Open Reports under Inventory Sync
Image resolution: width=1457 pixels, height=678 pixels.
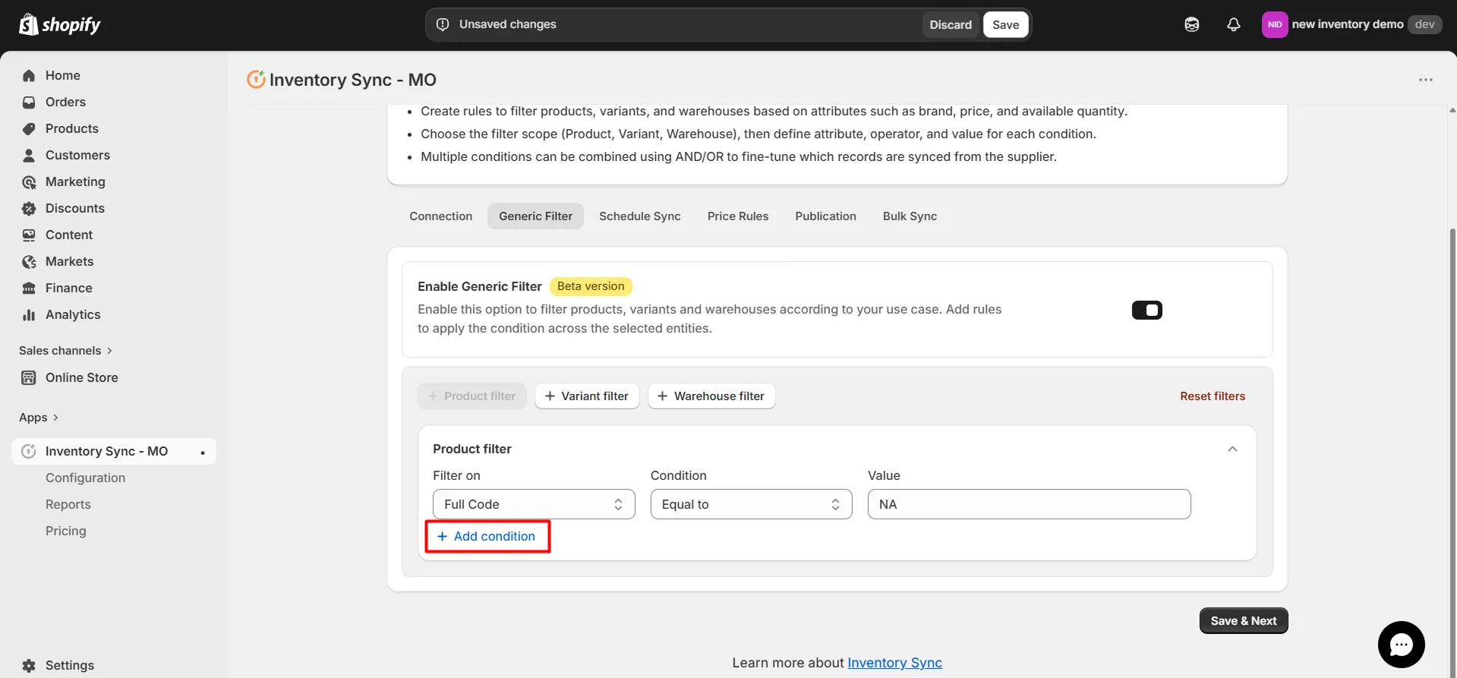(x=68, y=504)
